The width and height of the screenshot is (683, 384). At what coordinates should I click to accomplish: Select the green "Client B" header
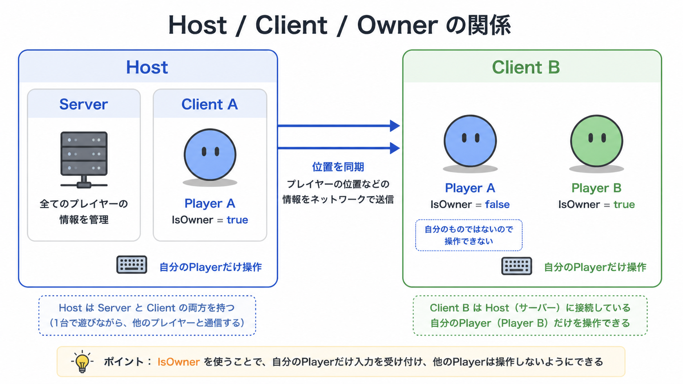526,67
